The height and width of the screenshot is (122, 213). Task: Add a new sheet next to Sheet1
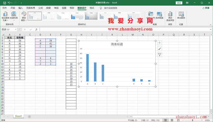(29, 117)
